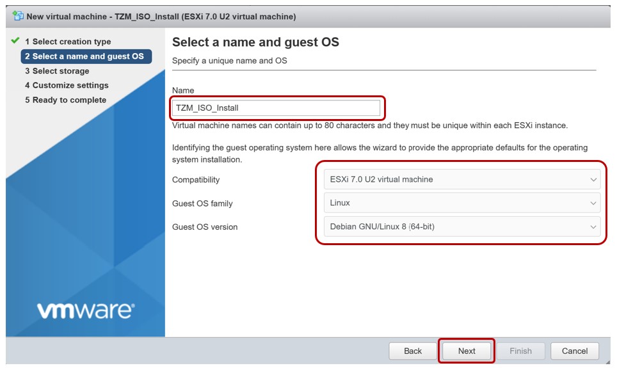This screenshot has height=368, width=617.
Task: Click the virtual machine icon in title bar
Action: 17,16
